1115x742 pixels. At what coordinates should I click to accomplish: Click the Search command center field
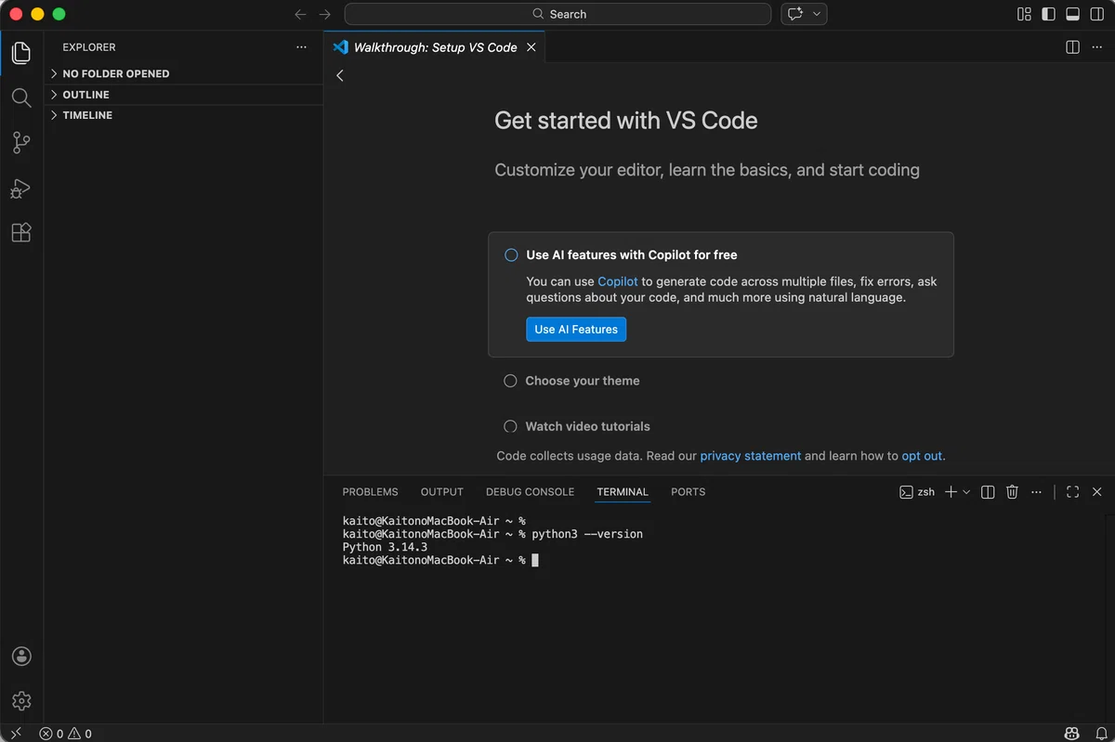click(557, 14)
